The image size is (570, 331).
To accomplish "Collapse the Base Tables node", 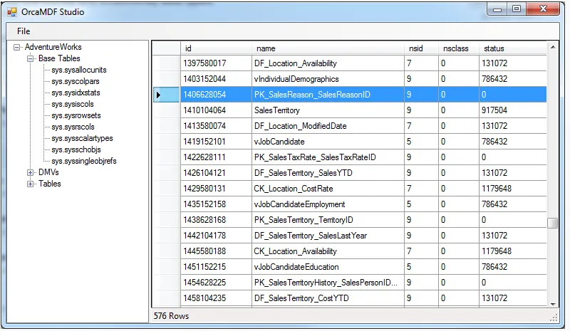I will (31, 58).
